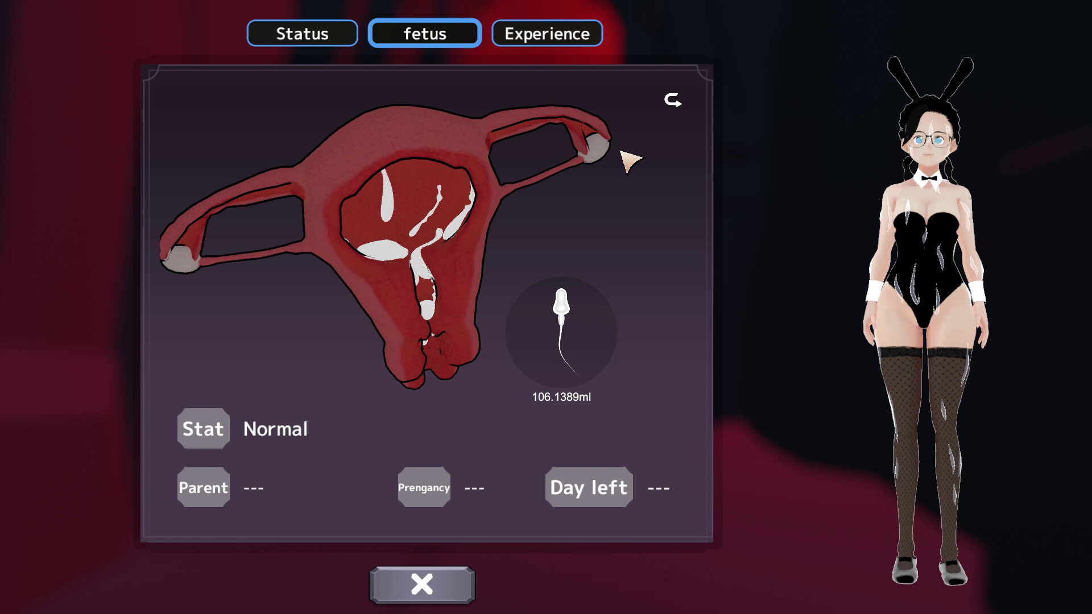Click the dashes value beside Prengancy

point(474,488)
